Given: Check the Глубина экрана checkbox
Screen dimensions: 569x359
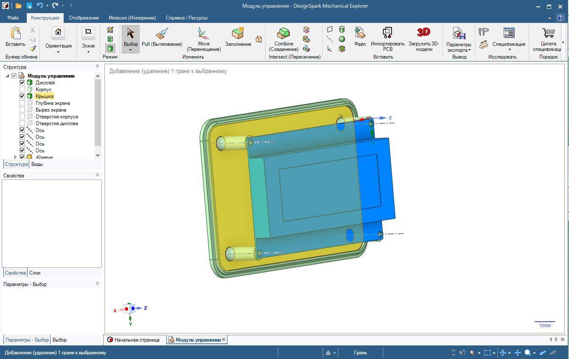Looking at the screenshot, I should (22, 103).
